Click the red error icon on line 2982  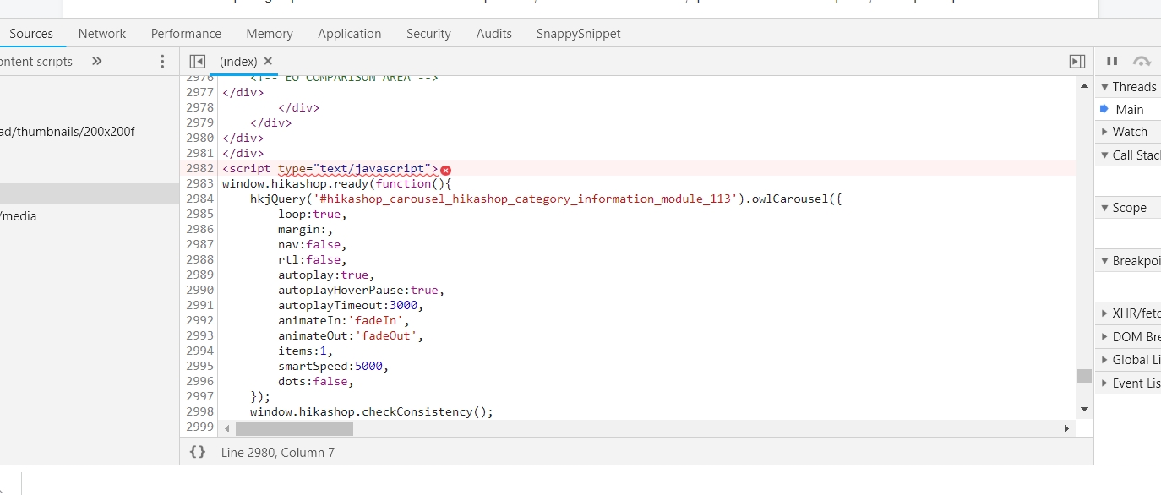(x=446, y=169)
